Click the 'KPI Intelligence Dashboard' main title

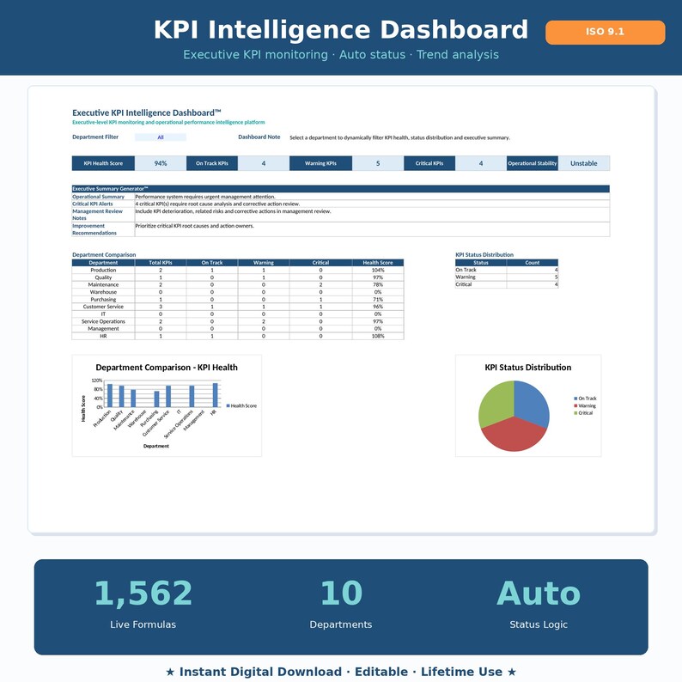point(340,29)
